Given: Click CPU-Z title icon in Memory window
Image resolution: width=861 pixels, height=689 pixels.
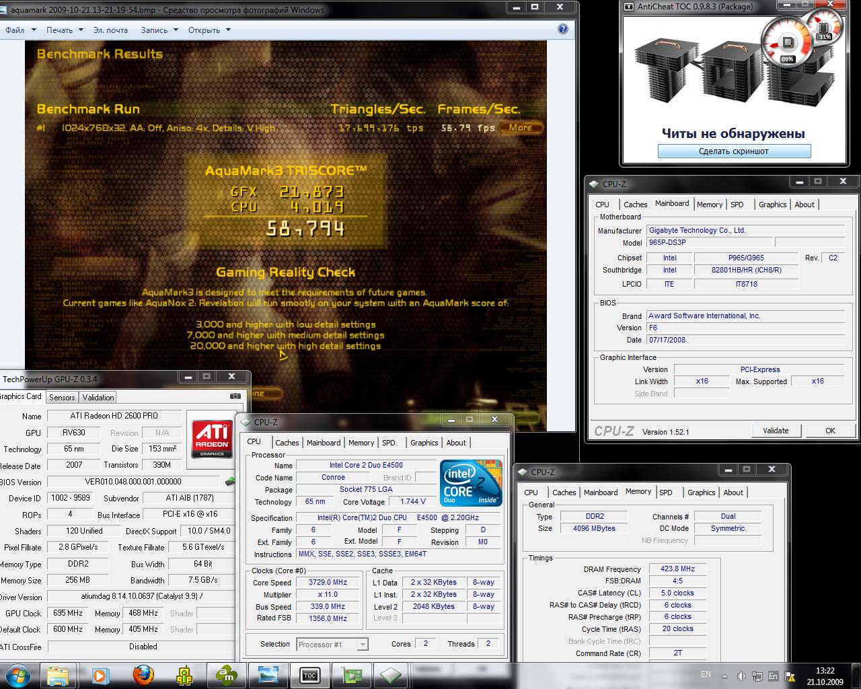Looking at the screenshot, I should [x=522, y=472].
